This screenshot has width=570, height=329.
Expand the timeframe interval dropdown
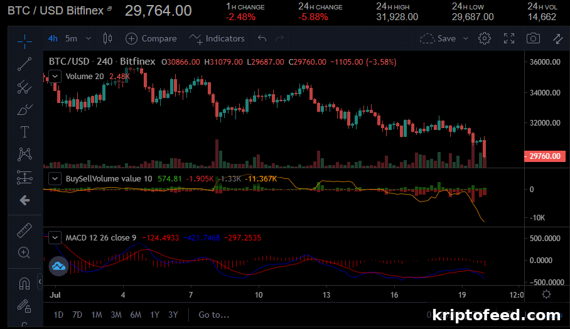tap(89, 38)
